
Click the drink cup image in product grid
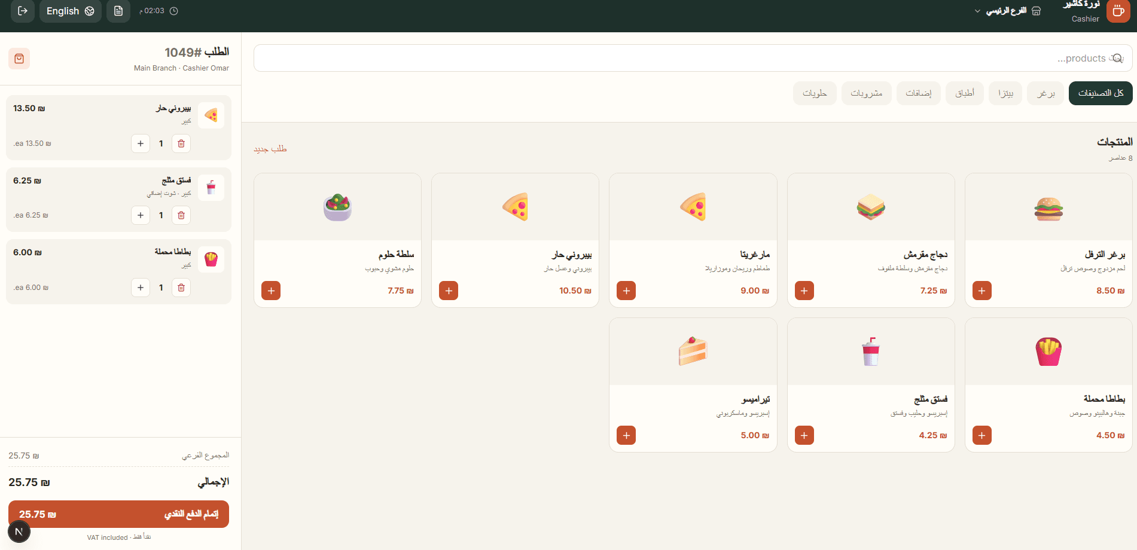point(871,352)
